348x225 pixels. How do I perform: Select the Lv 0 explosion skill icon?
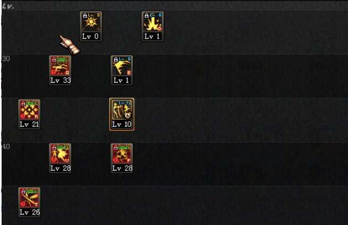(91, 22)
